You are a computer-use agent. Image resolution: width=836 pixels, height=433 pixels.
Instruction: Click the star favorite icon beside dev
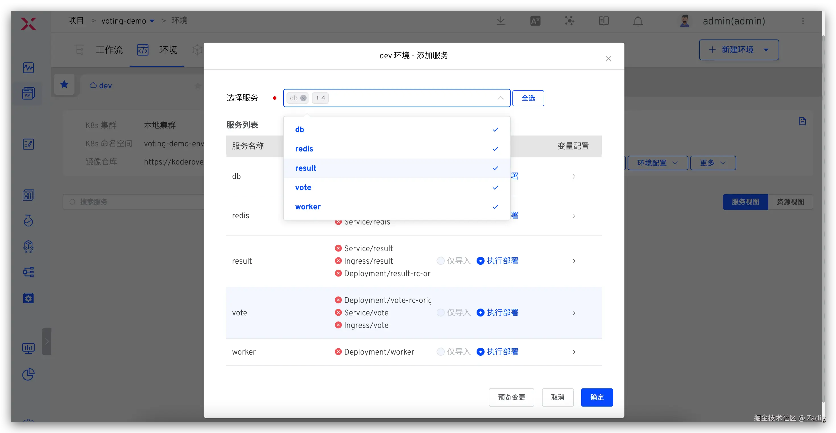[64, 85]
